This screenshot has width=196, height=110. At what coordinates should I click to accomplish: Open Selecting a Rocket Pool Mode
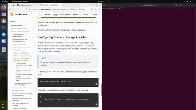pos(22,56)
